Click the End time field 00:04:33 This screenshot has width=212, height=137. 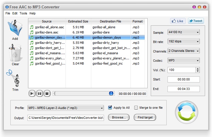click(x=184, y=89)
